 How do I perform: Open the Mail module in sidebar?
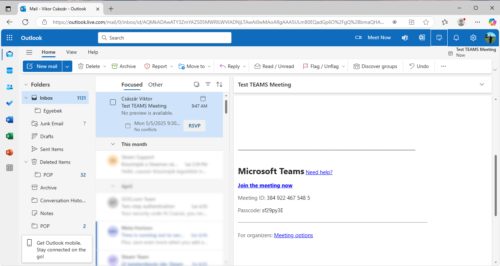pos(10,54)
